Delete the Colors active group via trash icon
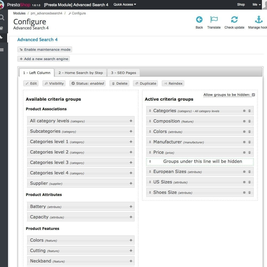The width and height of the screenshot is (267, 267). pyautogui.click(x=249, y=131)
